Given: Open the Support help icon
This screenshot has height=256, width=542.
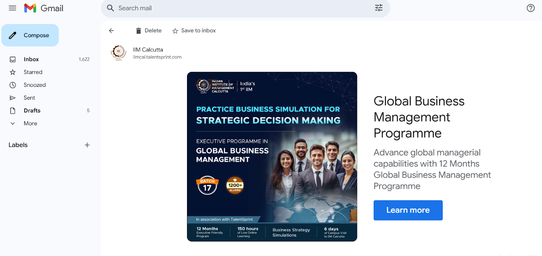Looking at the screenshot, I should [530, 8].
